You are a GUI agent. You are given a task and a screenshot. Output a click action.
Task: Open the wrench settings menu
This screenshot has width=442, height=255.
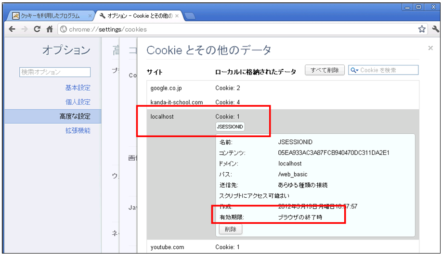point(435,29)
